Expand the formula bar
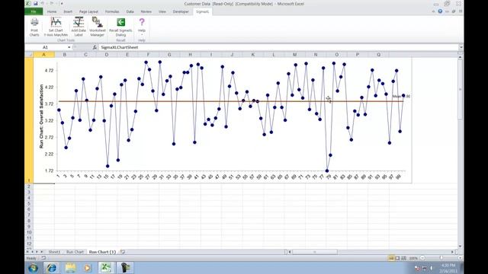 pyautogui.click(x=461, y=47)
